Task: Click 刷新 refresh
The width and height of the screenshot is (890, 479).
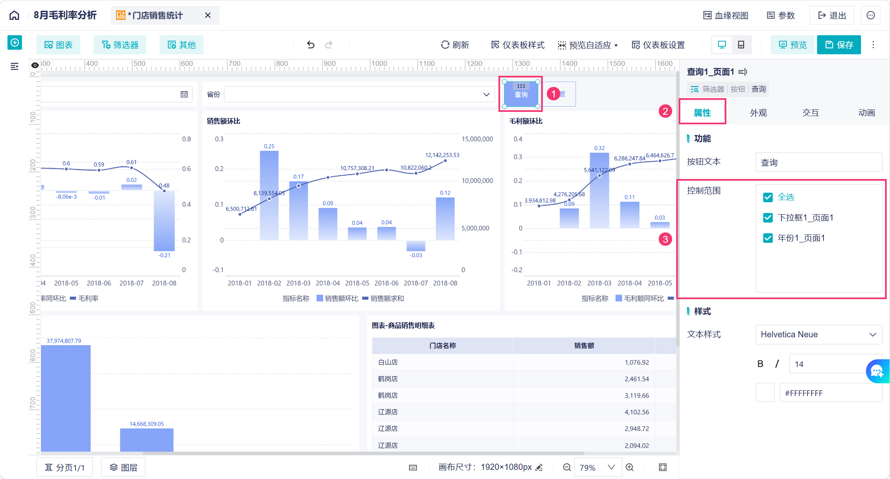Action: [455, 45]
